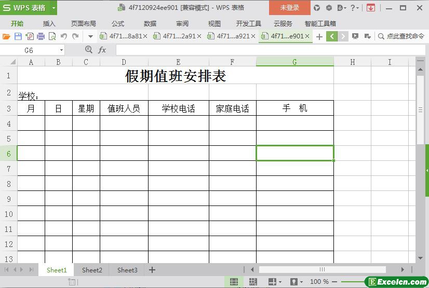The width and height of the screenshot is (429, 288).
Task: Jump to first sheet with navigation arrow
Action: pyautogui.click(x=7, y=270)
